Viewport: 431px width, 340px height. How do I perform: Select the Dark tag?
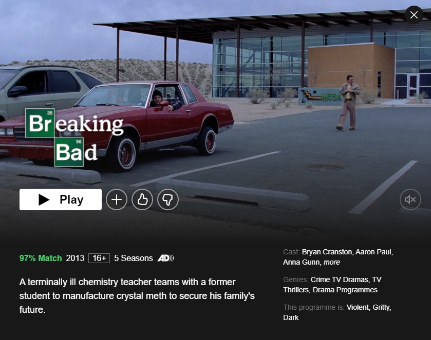291,317
